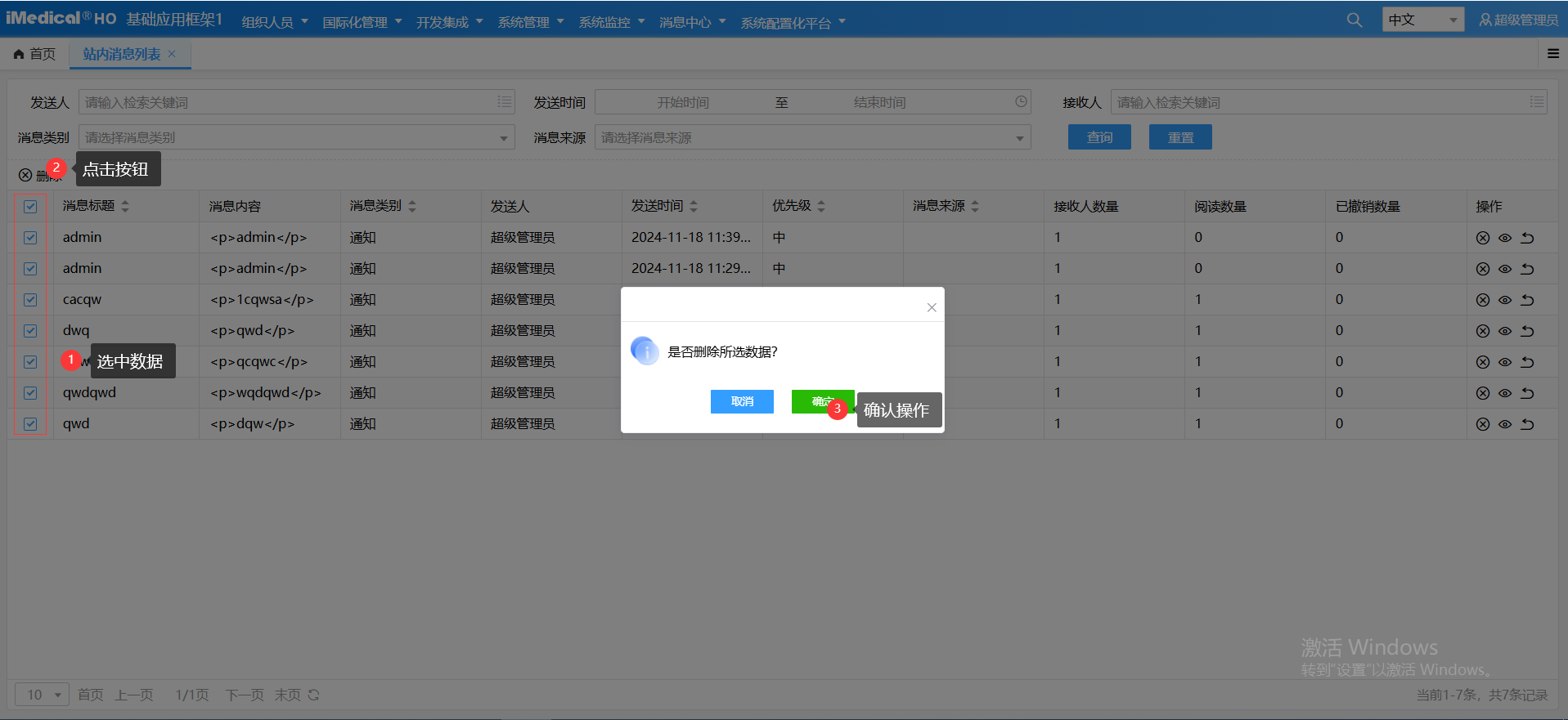
Task: Open the 中文 language dropdown
Action: tap(1423, 20)
